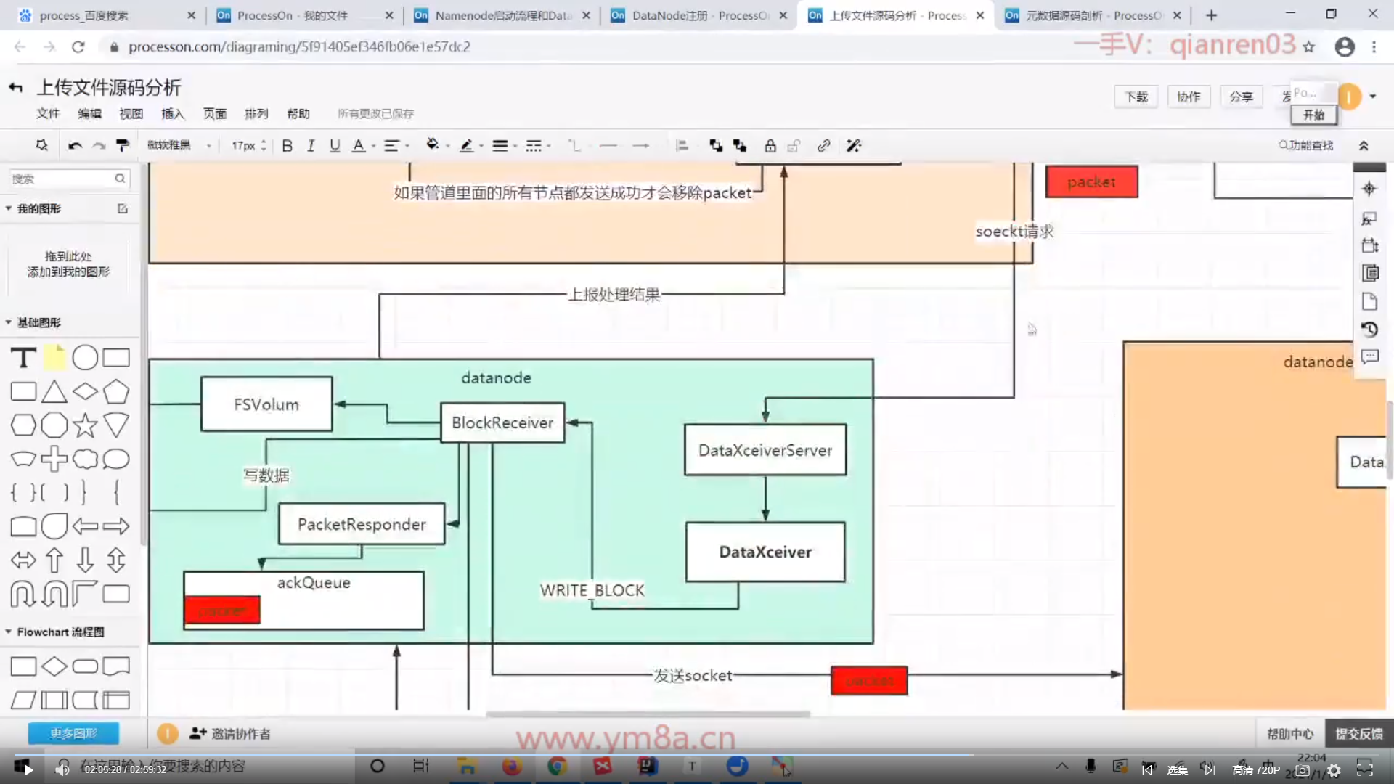Toggle underline text formatting
The image size is (1394, 784).
point(335,146)
